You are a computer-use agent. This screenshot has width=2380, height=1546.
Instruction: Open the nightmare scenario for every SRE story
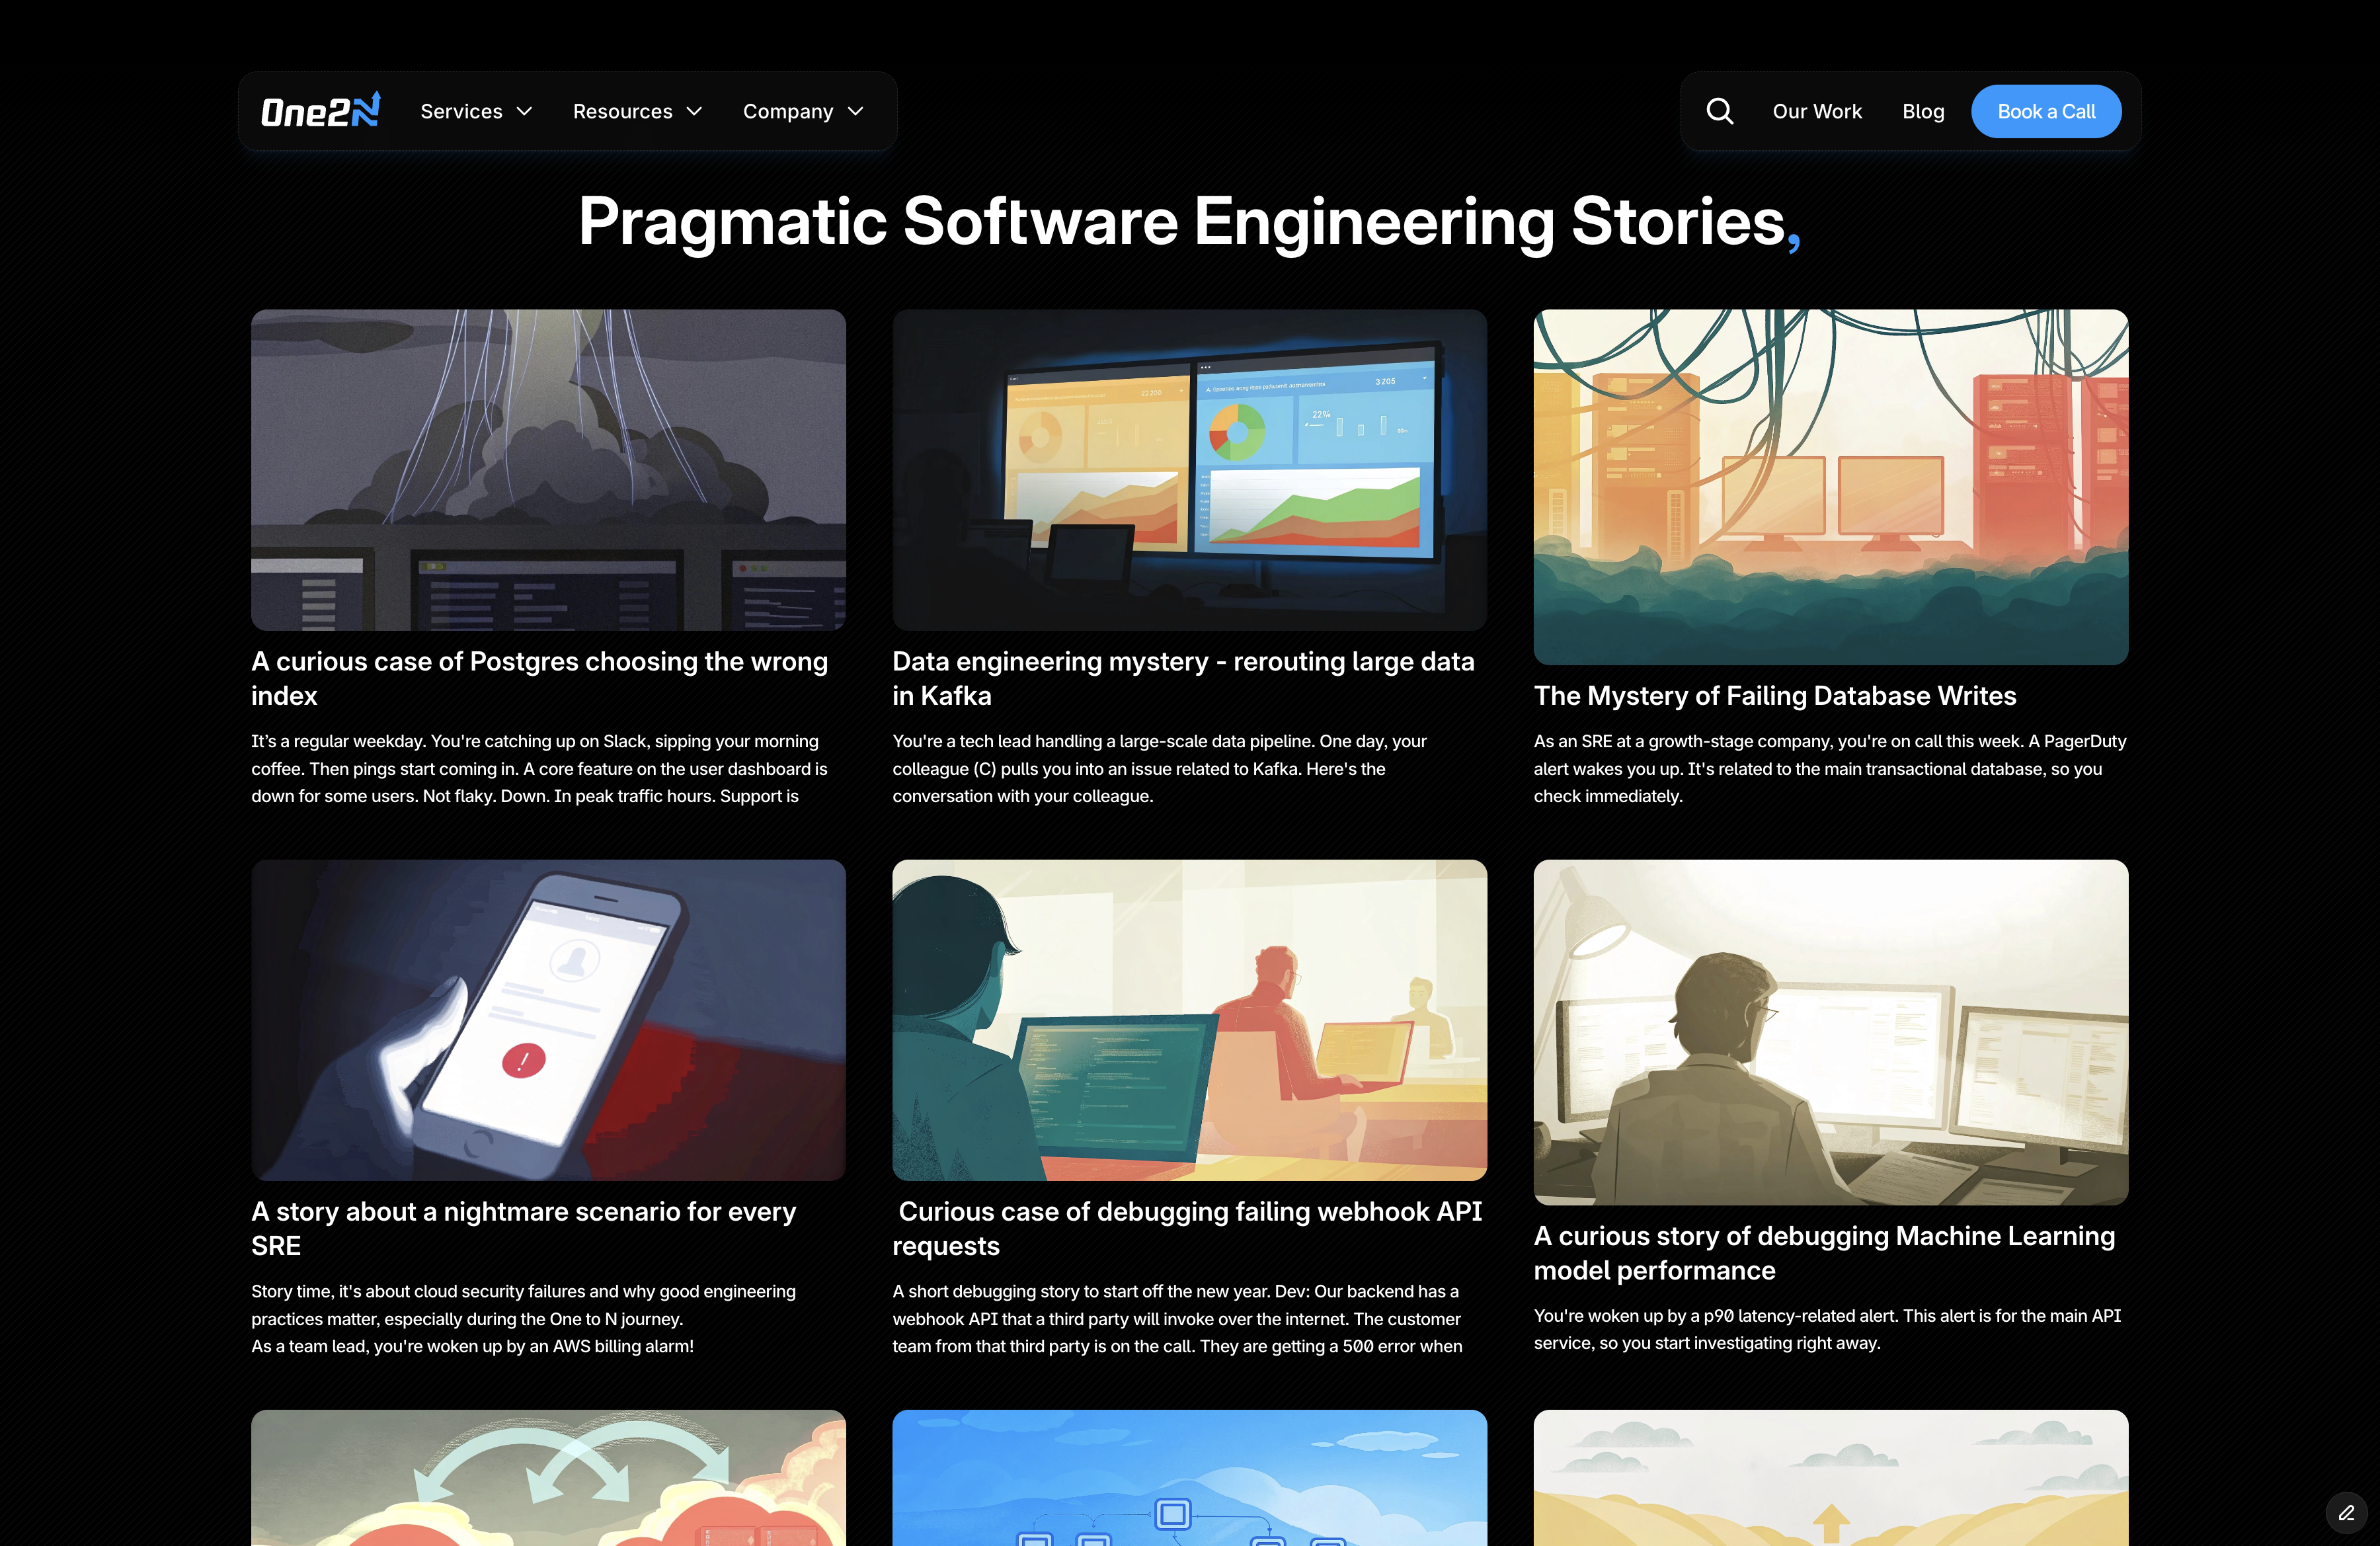pyautogui.click(x=523, y=1228)
